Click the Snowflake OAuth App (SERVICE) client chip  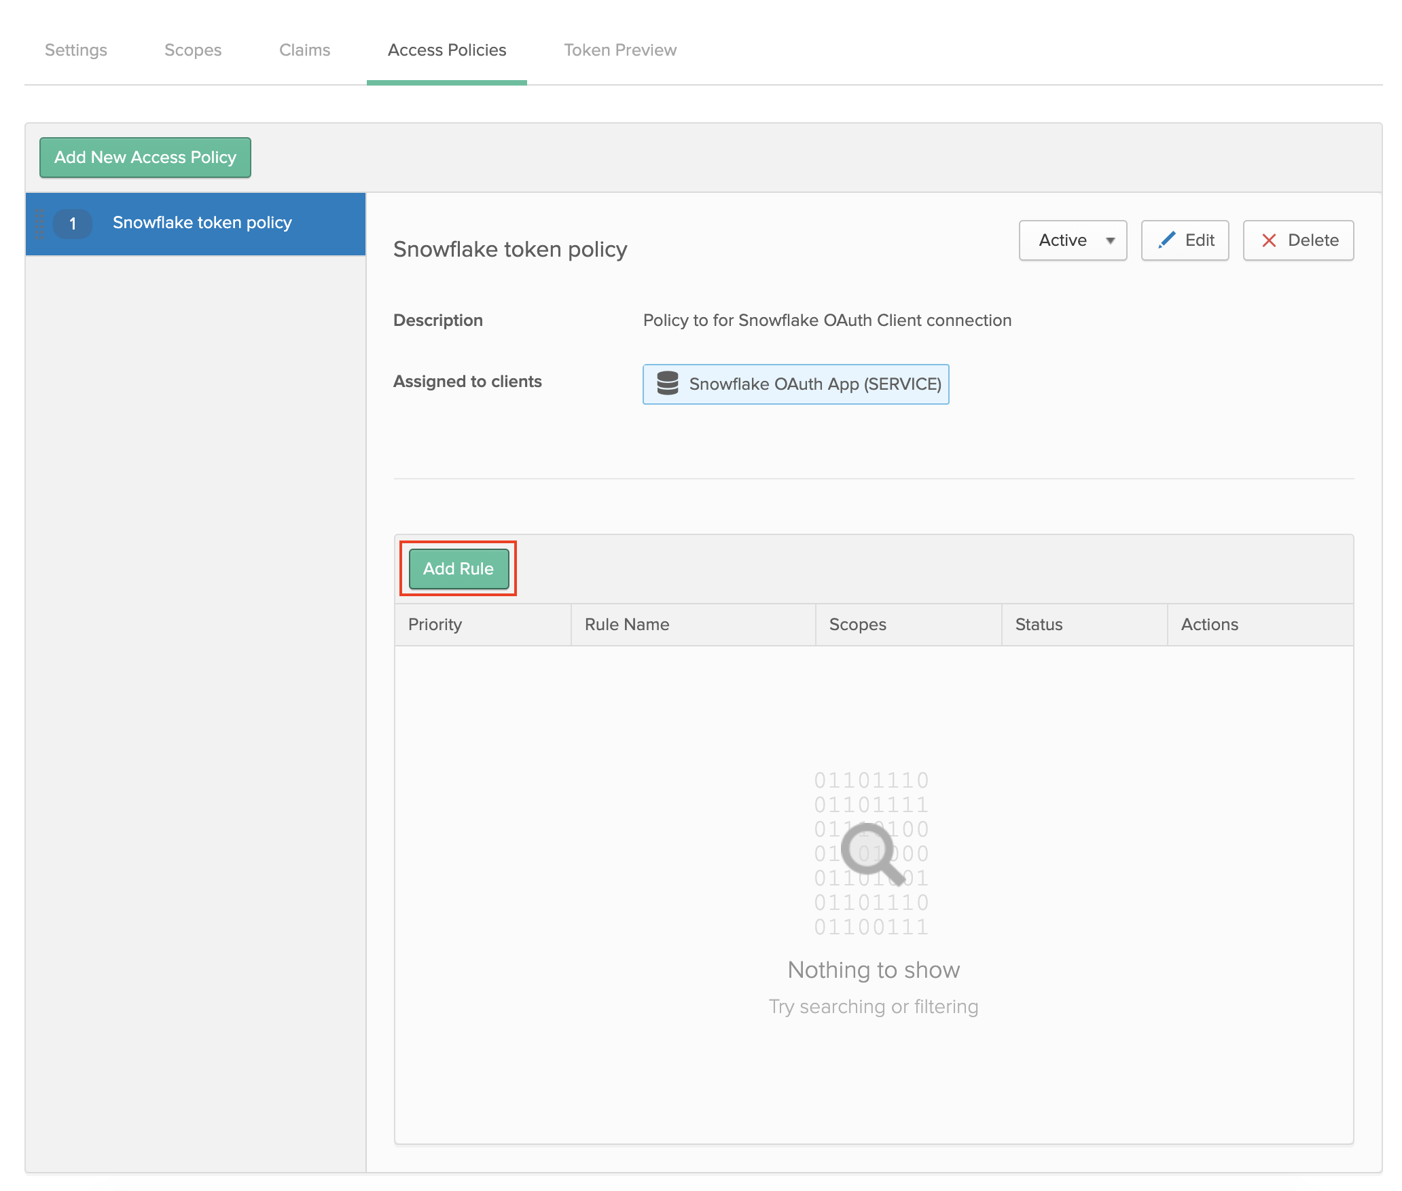tap(795, 384)
